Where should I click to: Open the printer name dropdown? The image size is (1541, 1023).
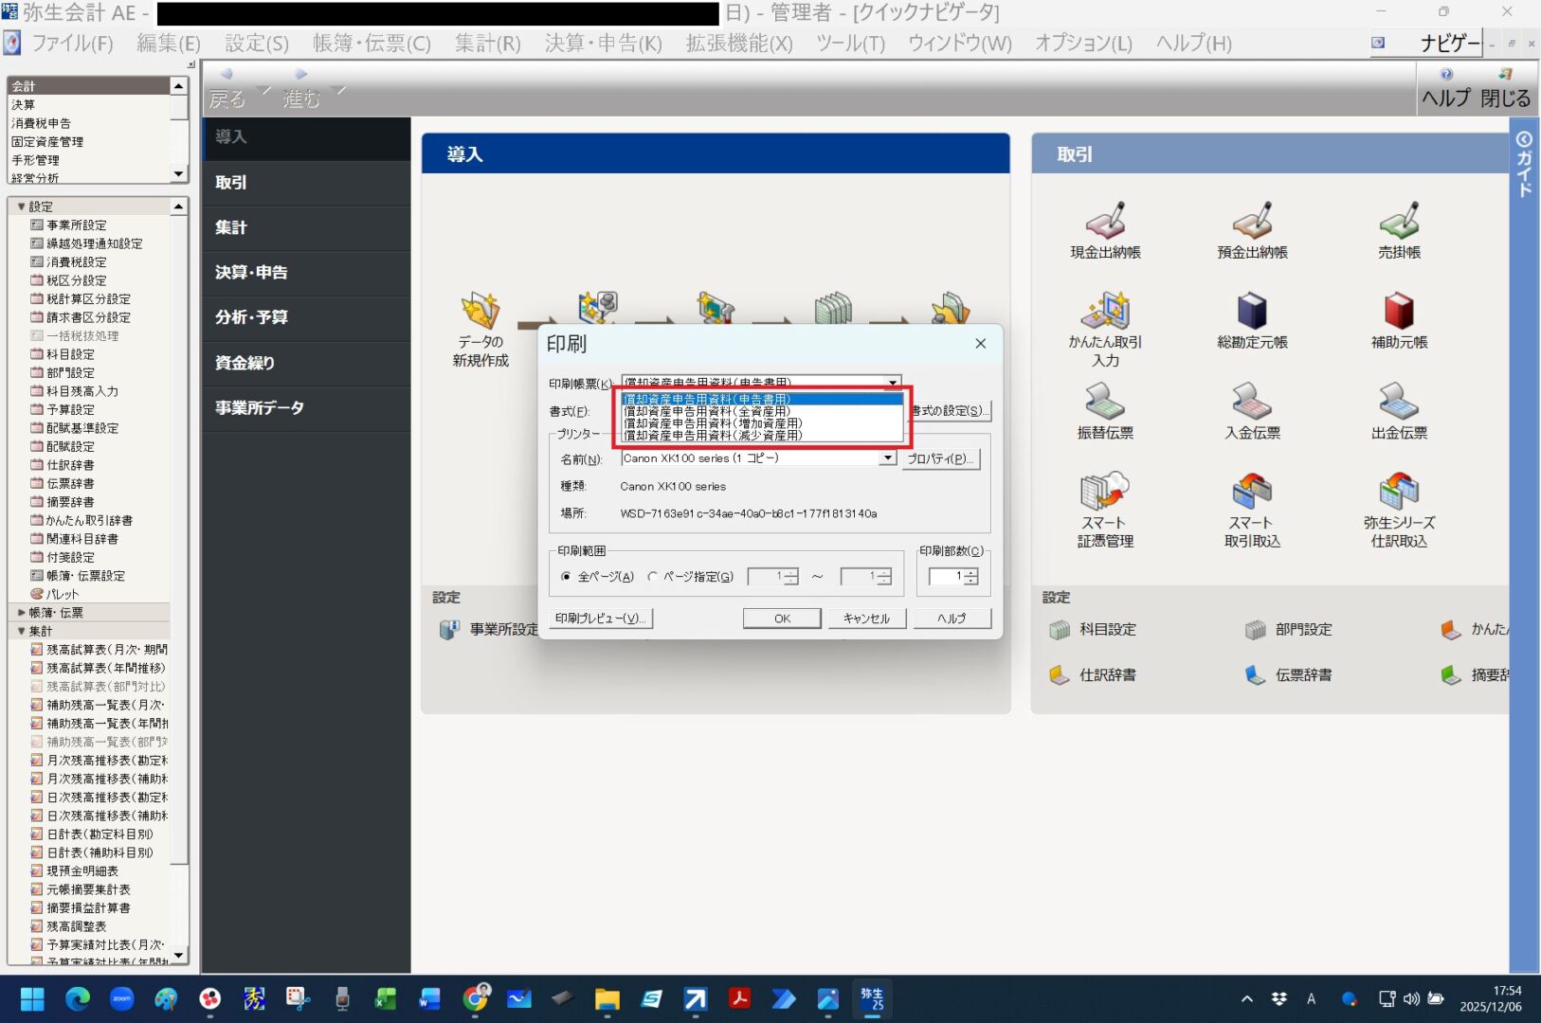[x=888, y=458]
